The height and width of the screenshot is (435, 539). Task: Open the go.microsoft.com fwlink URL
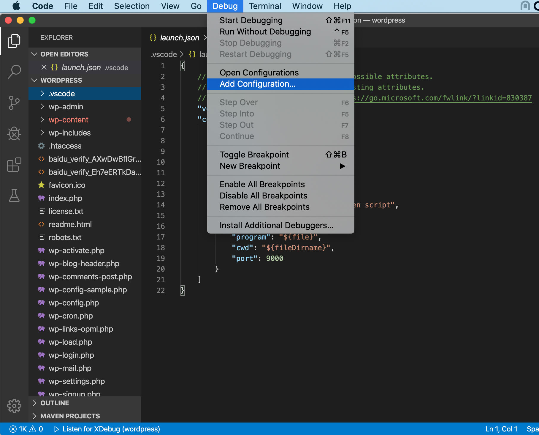443,98
